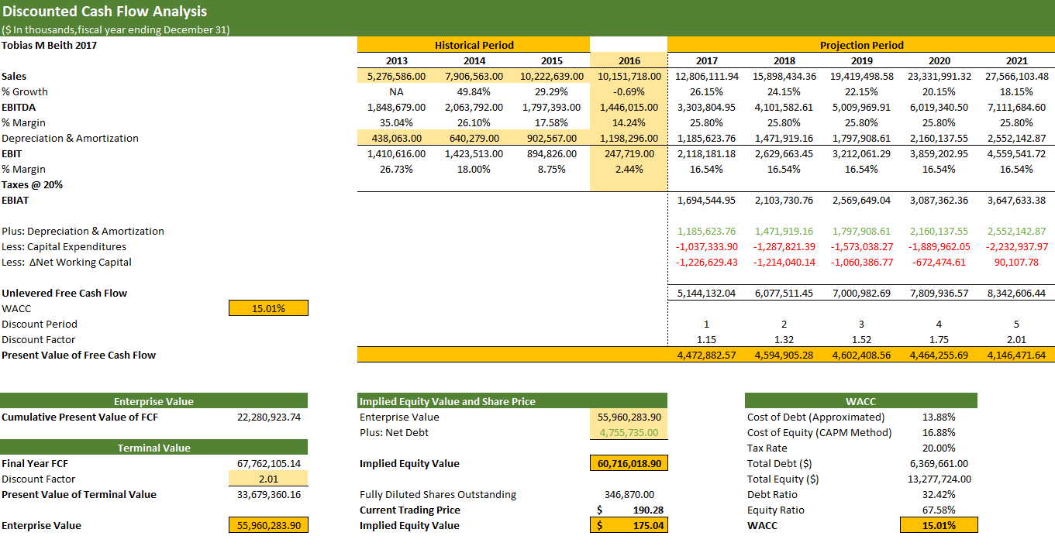Select the Historical Period header
The width and height of the screenshot is (1055, 560).
(474, 45)
